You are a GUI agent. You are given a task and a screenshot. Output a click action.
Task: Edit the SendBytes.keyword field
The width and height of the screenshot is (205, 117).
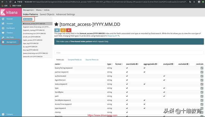point(202,100)
